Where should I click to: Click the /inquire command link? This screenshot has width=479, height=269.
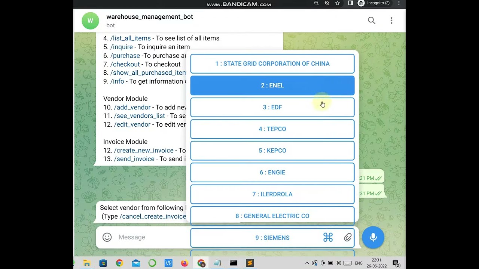(122, 47)
